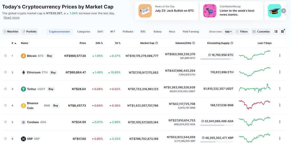
Task: Click the Ethereum logo icon
Action: (23, 72)
